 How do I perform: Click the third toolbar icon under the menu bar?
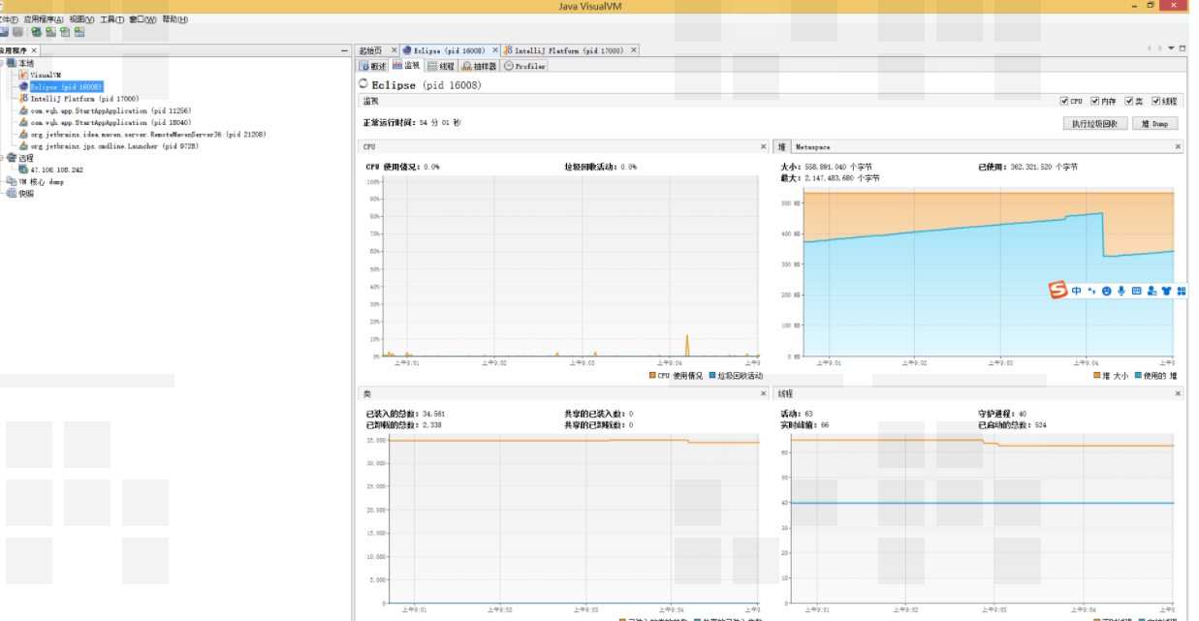(36, 32)
